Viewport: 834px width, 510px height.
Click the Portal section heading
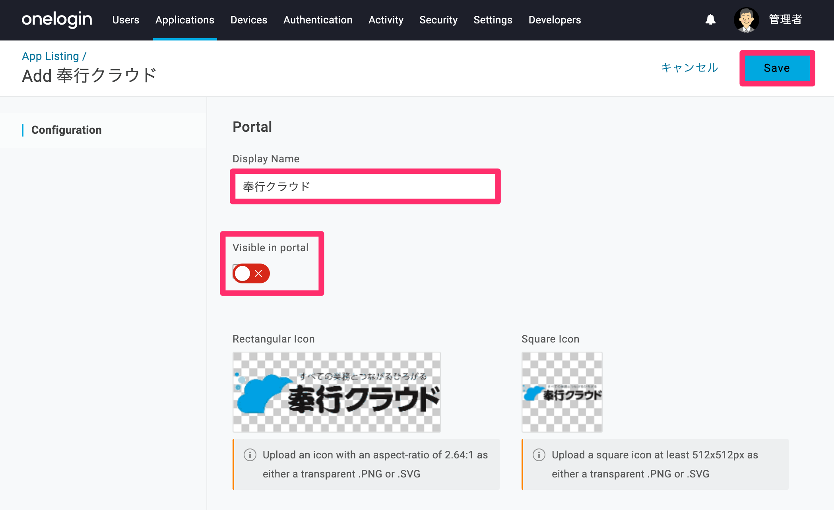click(252, 127)
